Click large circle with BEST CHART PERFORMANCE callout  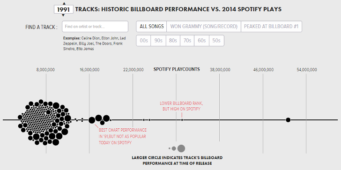coord(92,120)
